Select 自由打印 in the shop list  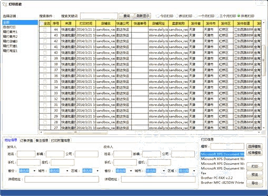click(20, 27)
